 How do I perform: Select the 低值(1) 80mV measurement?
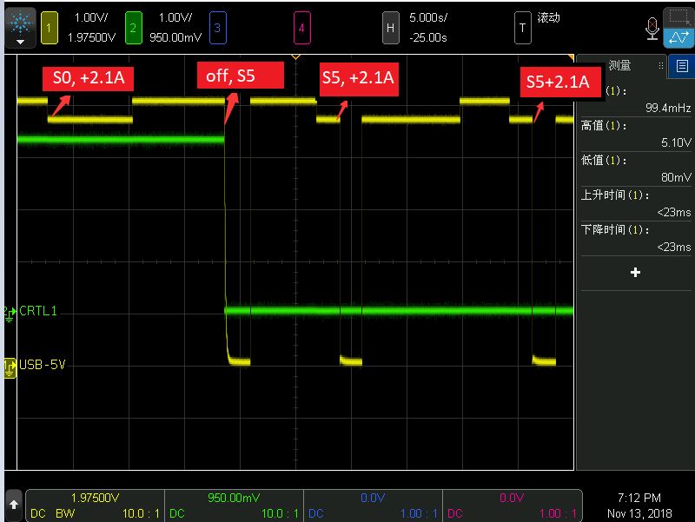(636, 168)
